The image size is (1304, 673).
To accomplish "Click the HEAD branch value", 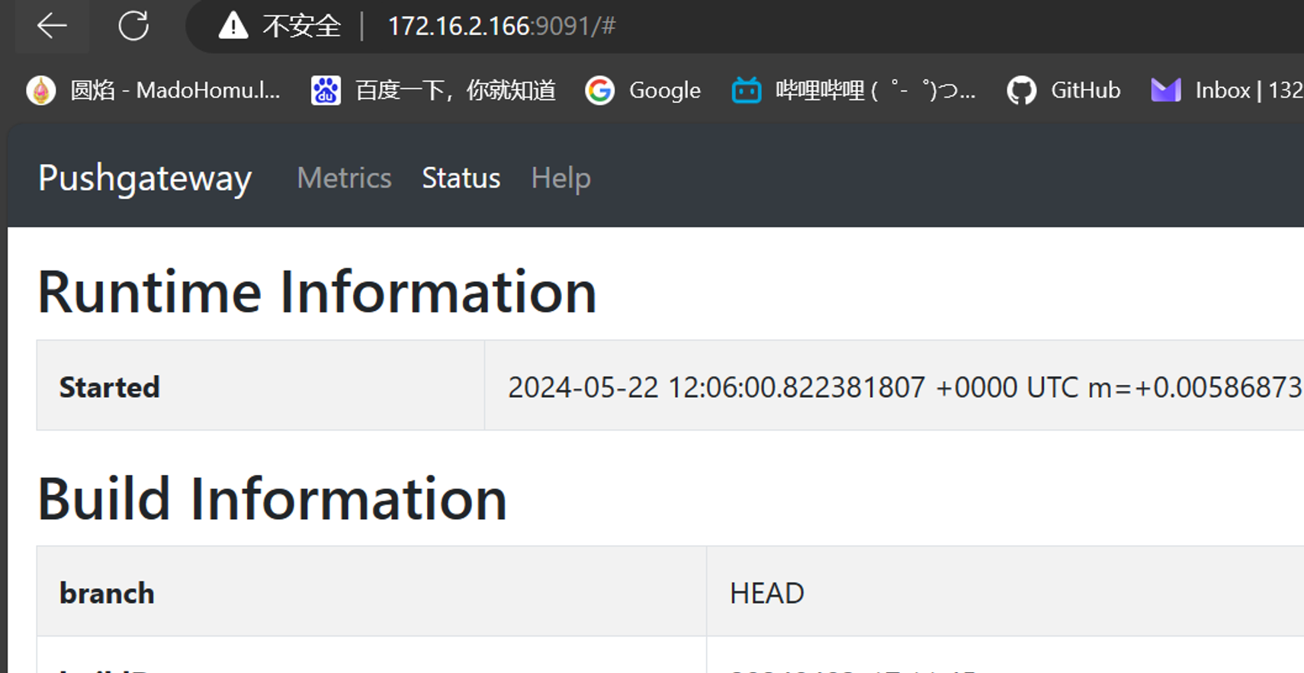I will [x=766, y=593].
